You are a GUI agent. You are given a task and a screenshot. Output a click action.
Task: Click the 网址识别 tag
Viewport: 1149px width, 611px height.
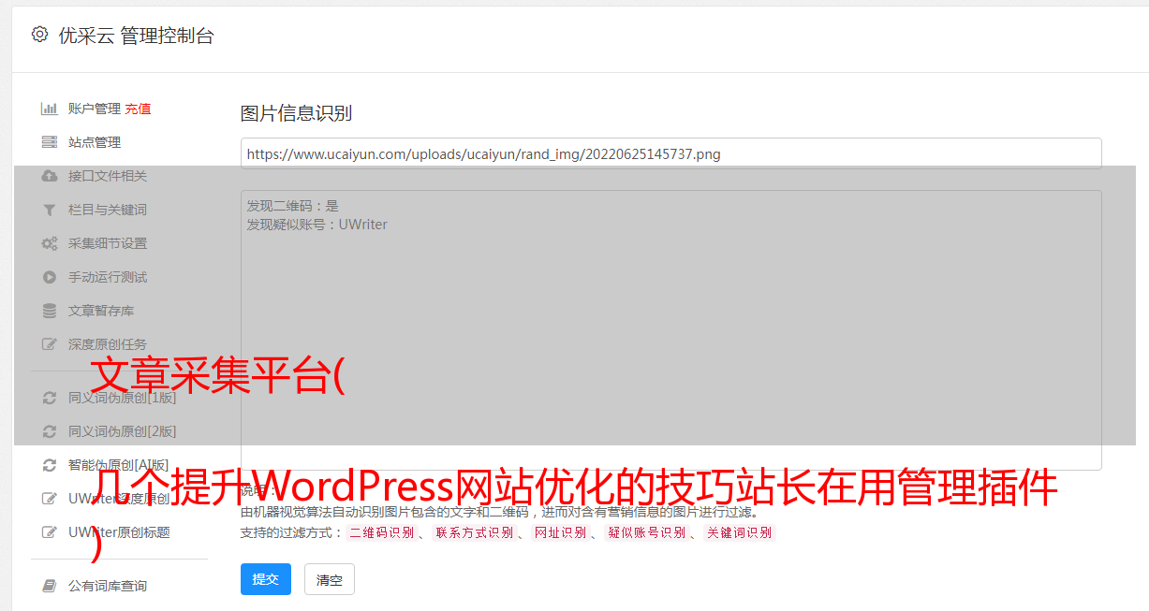tap(560, 532)
